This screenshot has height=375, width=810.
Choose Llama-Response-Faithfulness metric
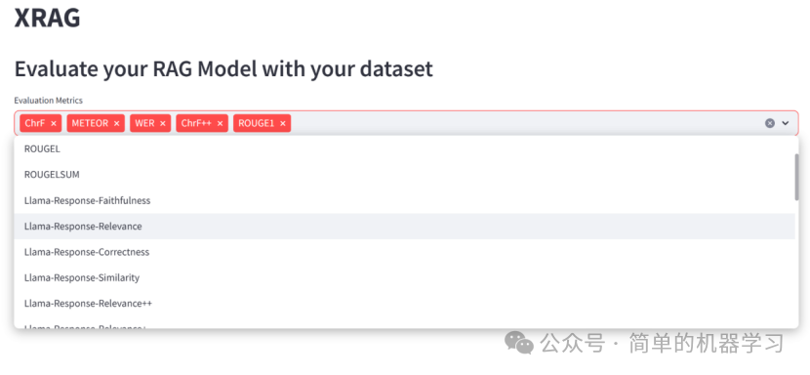pyautogui.click(x=404, y=201)
